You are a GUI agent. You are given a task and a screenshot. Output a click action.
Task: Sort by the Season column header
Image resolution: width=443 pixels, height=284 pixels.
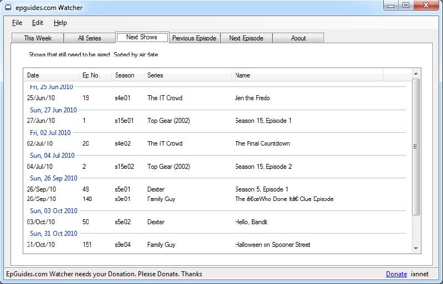(x=128, y=75)
